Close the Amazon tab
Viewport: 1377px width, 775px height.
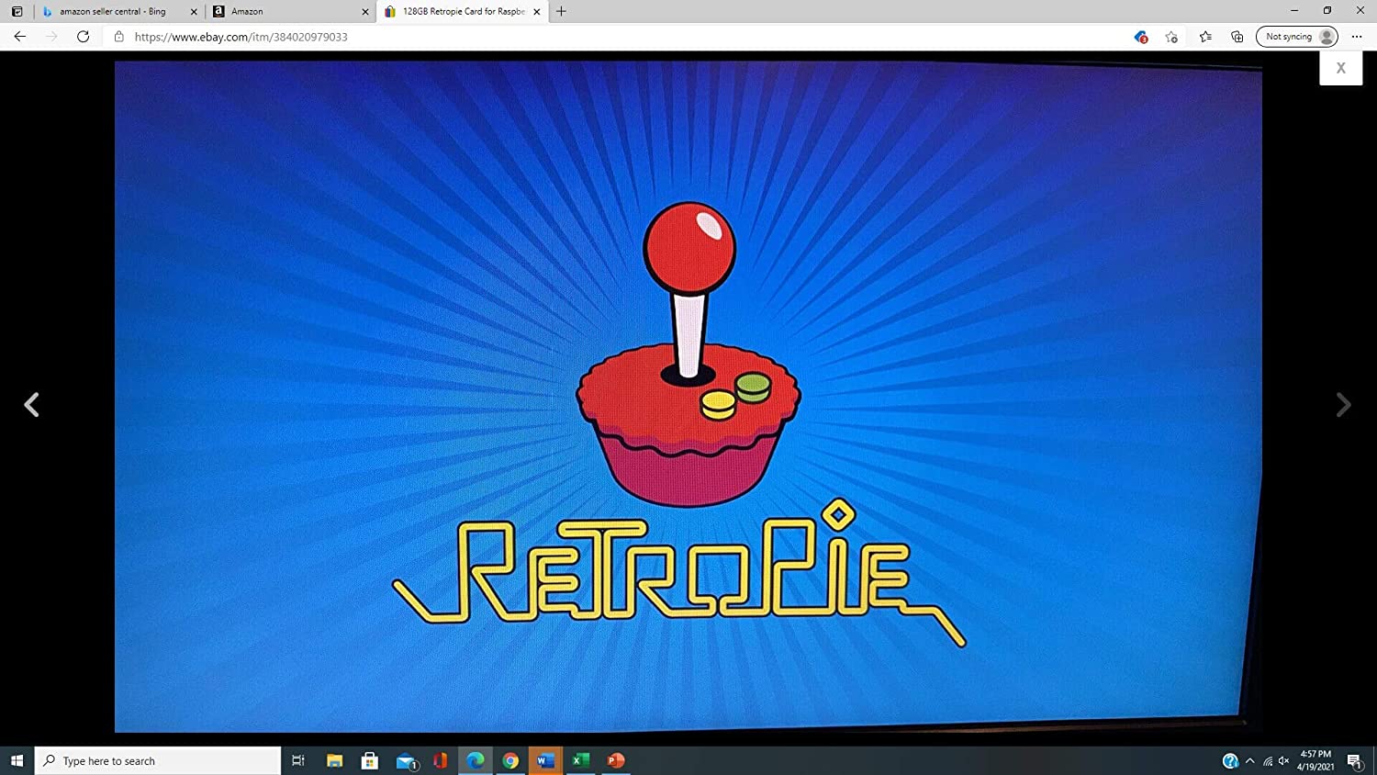pyautogui.click(x=365, y=12)
